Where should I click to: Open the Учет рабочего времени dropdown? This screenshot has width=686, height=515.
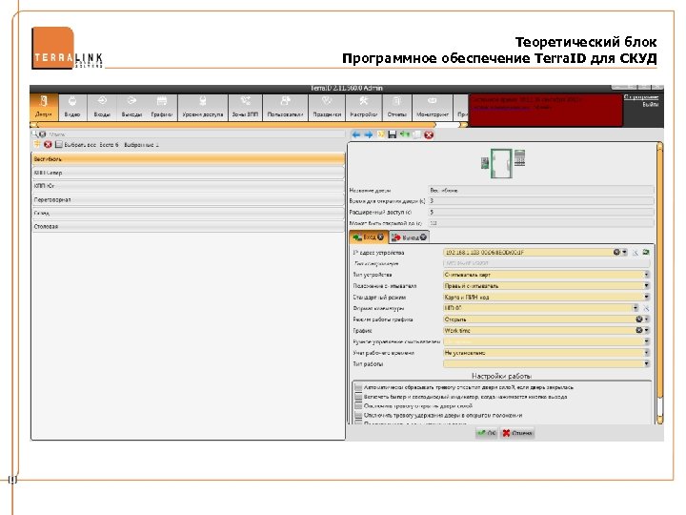click(646, 353)
